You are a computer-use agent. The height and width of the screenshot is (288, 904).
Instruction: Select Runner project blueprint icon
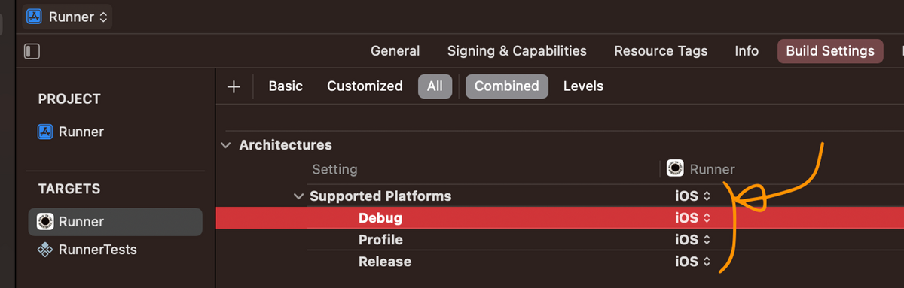tap(45, 132)
